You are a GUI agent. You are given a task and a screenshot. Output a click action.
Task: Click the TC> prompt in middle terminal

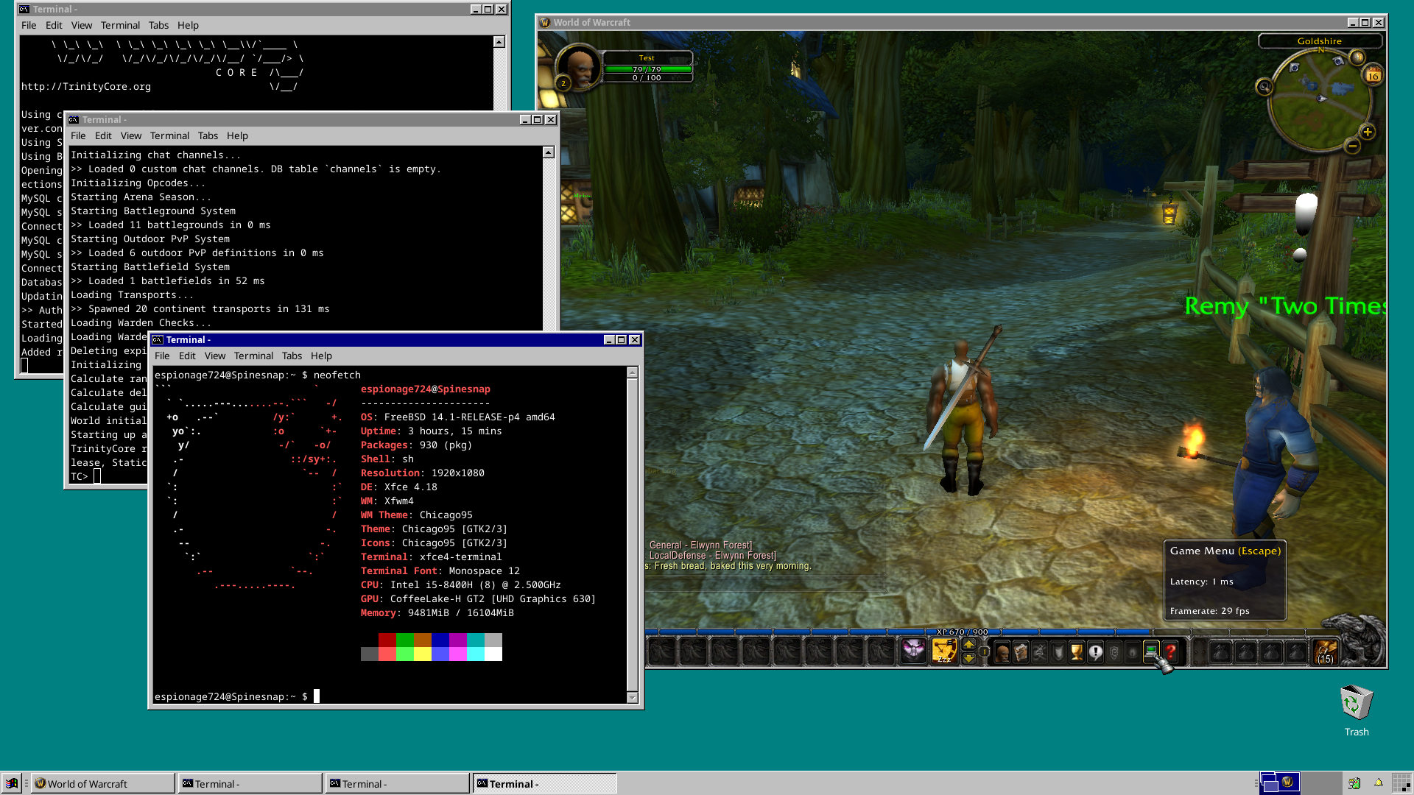pyautogui.click(x=80, y=476)
